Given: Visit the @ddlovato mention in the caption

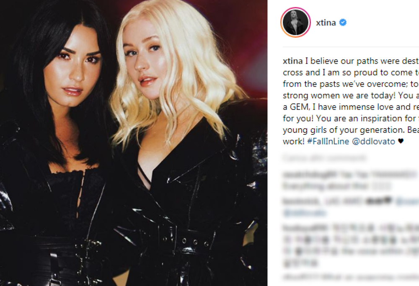Looking at the screenshot, I should pos(374,141).
